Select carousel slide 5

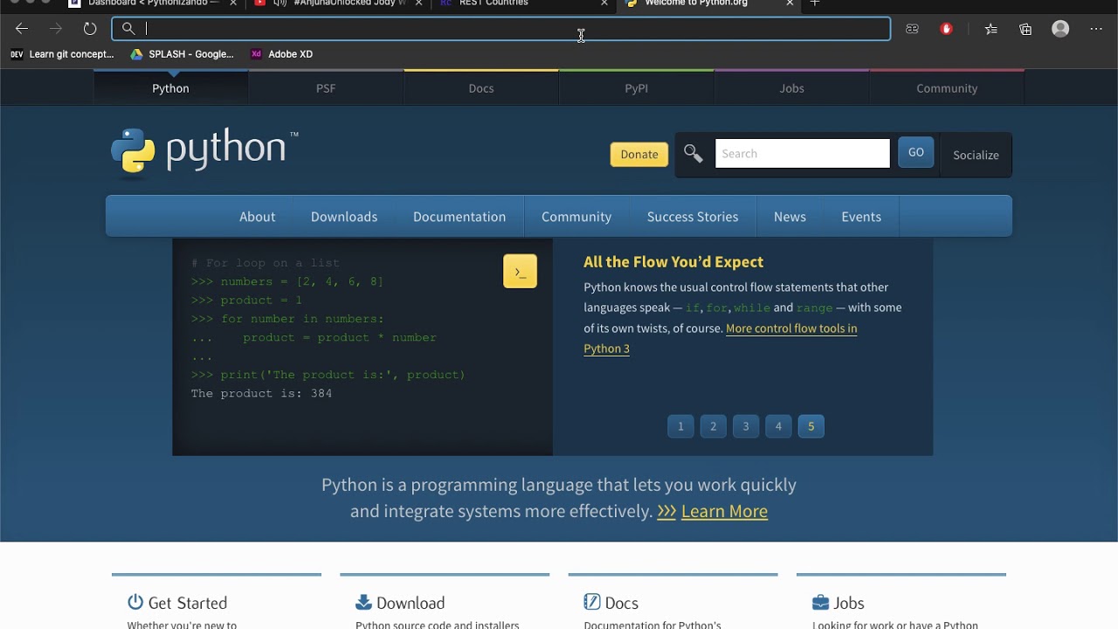pos(811,426)
